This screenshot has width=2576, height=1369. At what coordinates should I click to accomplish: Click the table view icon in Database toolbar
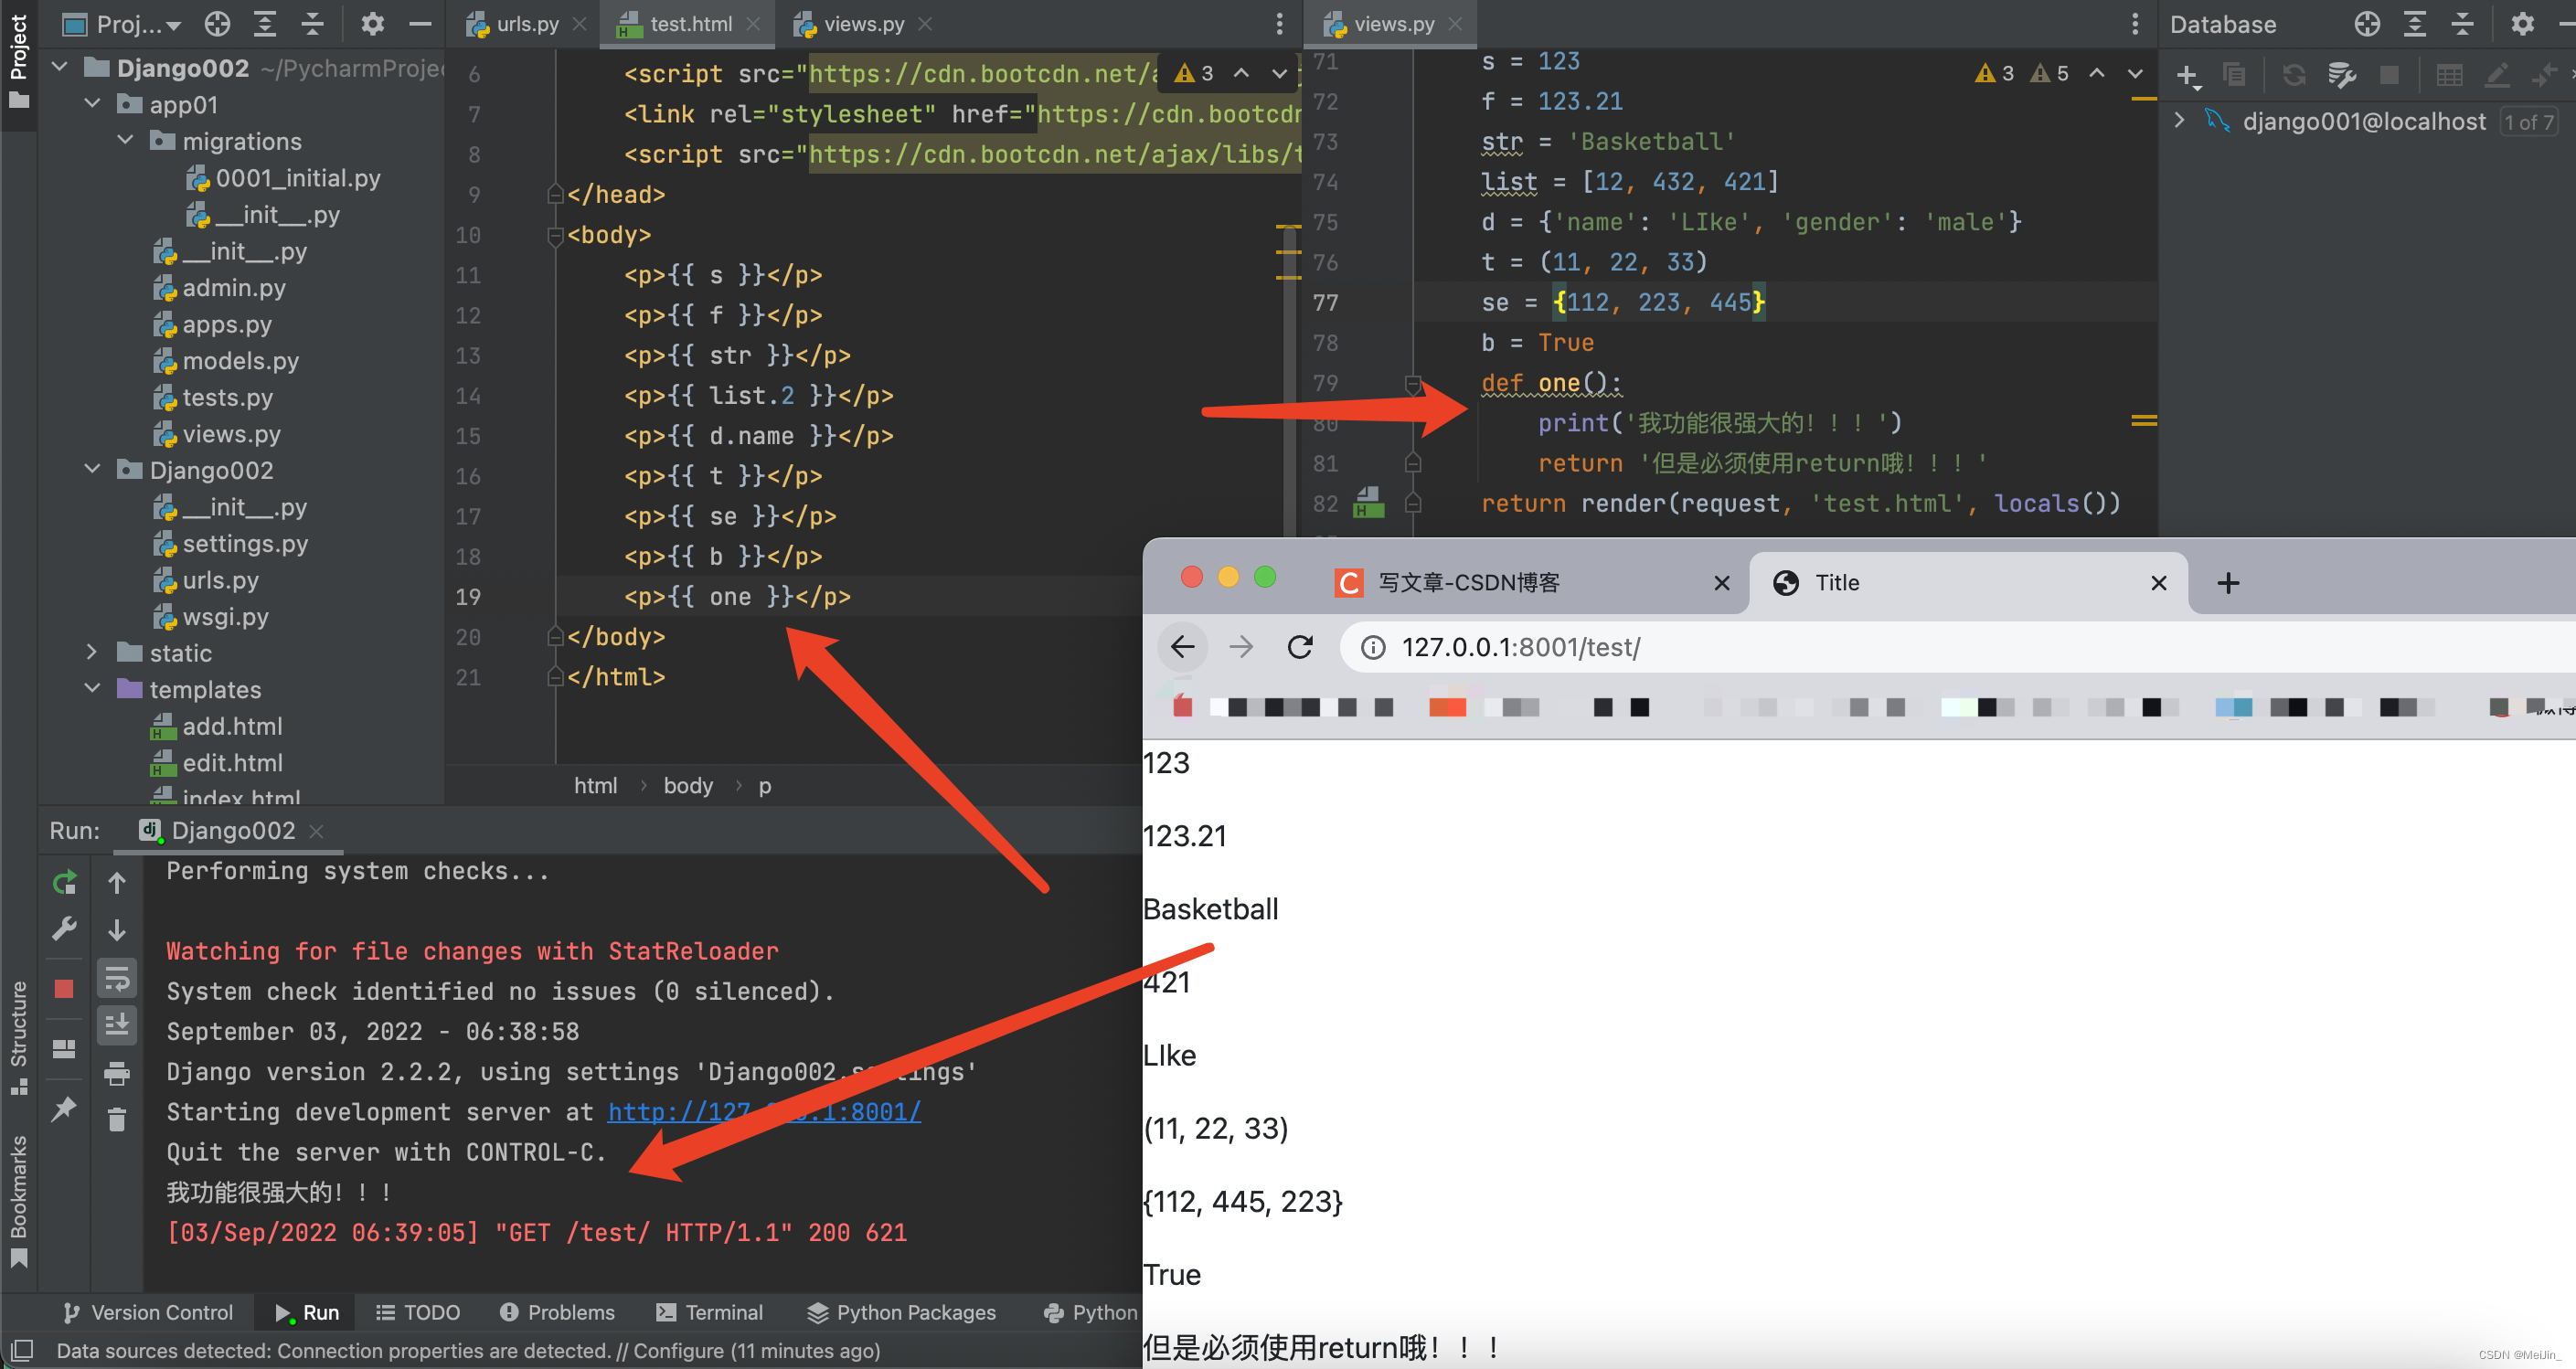[2450, 75]
